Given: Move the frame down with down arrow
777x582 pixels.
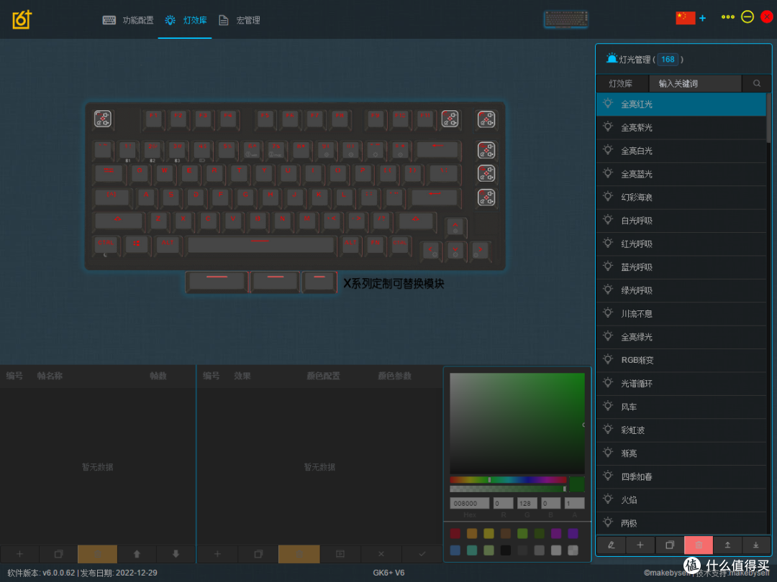Looking at the screenshot, I should [176, 554].
